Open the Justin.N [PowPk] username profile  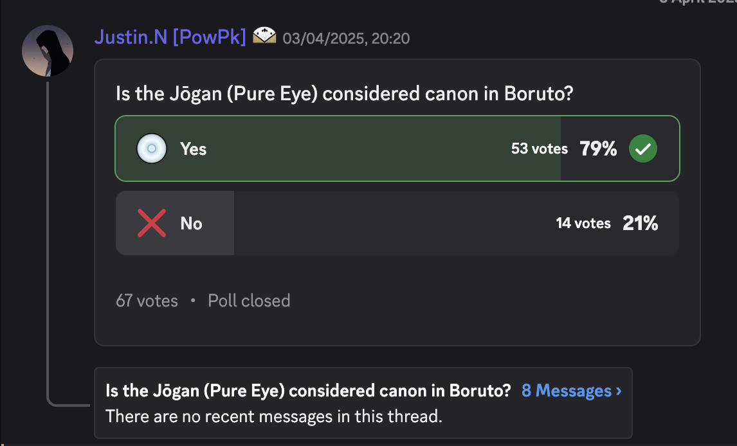click(x=170, y=37)
